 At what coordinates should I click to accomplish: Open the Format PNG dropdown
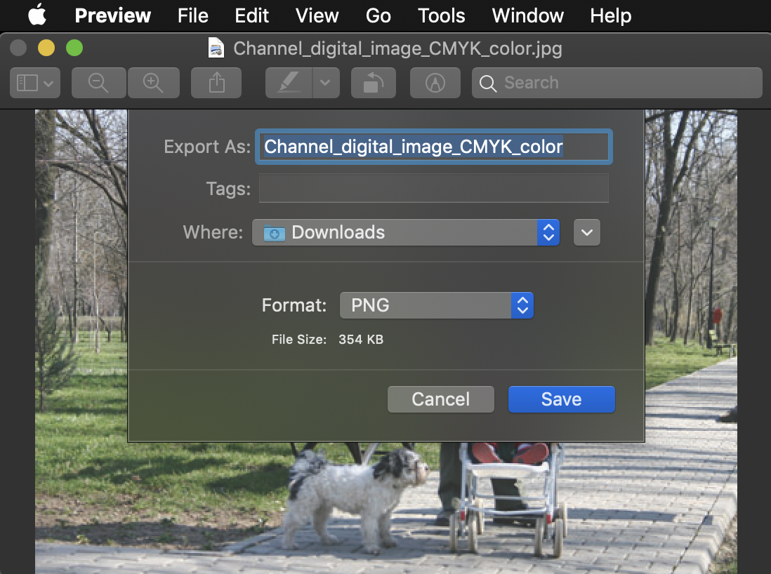coord(437,305)
